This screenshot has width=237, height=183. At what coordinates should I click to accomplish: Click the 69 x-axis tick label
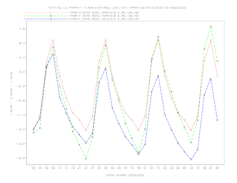[185, 168]
